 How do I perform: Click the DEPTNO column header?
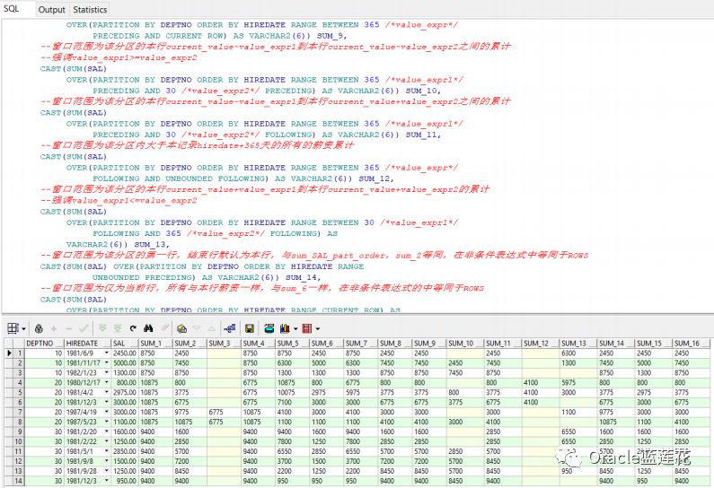pos(44,344)
